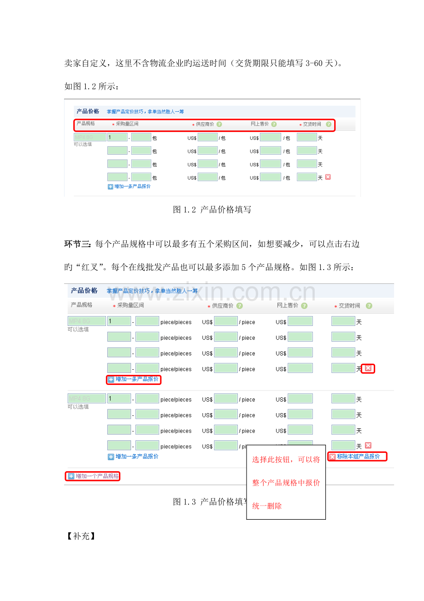Click first 网上售价 US$ field in Figure 1.3
Viewport: 424px width, 601px height.
(300, 321)
